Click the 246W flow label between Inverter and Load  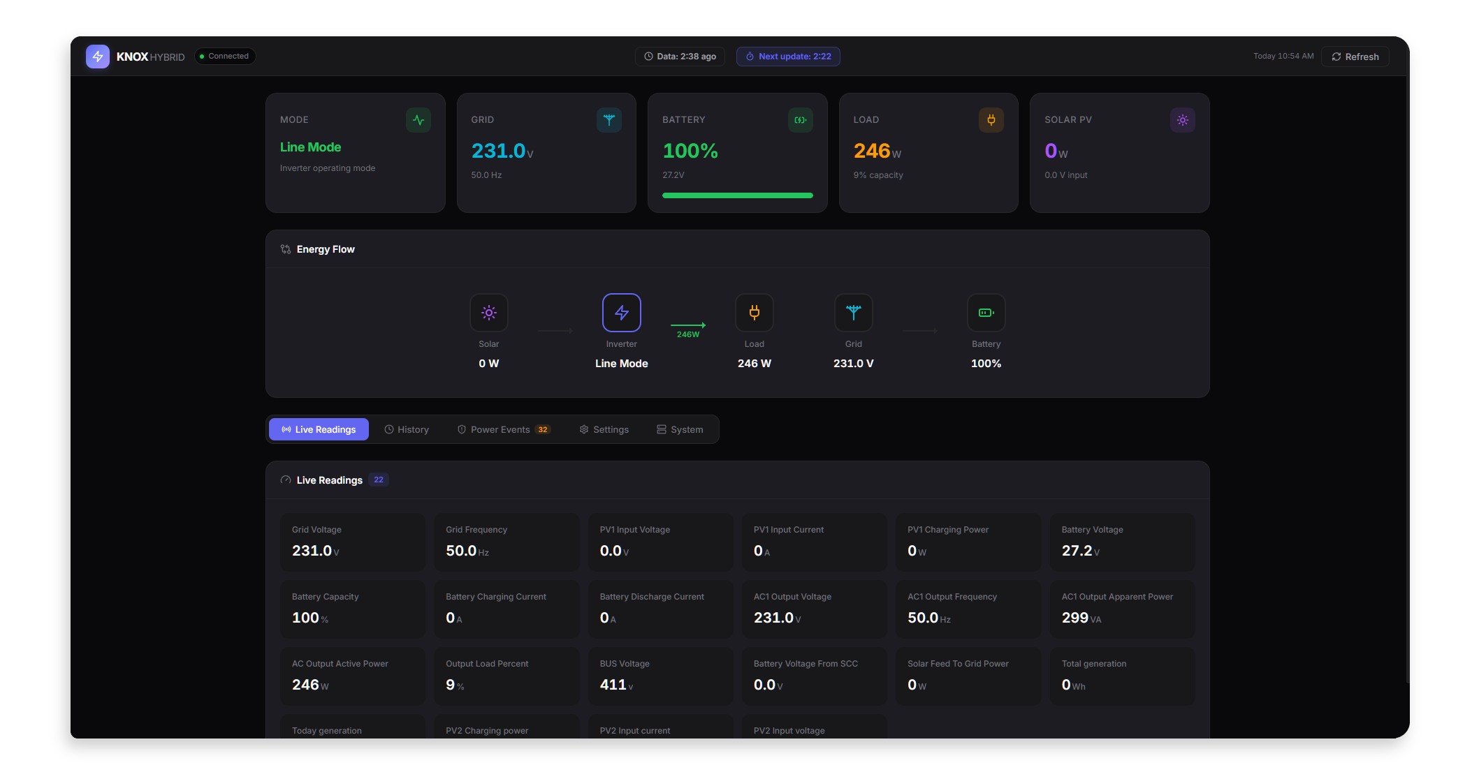688,334
